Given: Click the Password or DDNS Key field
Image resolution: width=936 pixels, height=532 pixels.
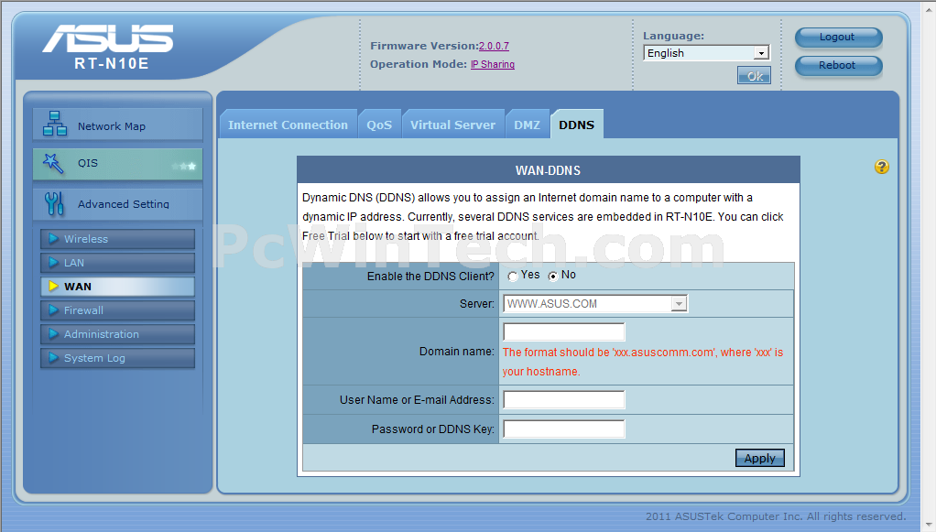Looking at the screenshot, I should point(564,429).
